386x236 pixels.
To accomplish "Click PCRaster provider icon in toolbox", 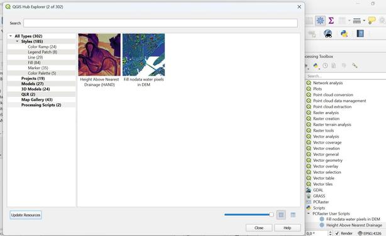I will 309,202.
